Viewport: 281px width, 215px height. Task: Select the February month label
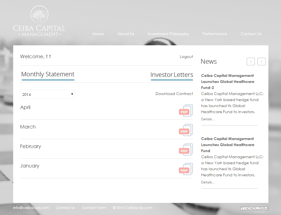click(30, 146)
